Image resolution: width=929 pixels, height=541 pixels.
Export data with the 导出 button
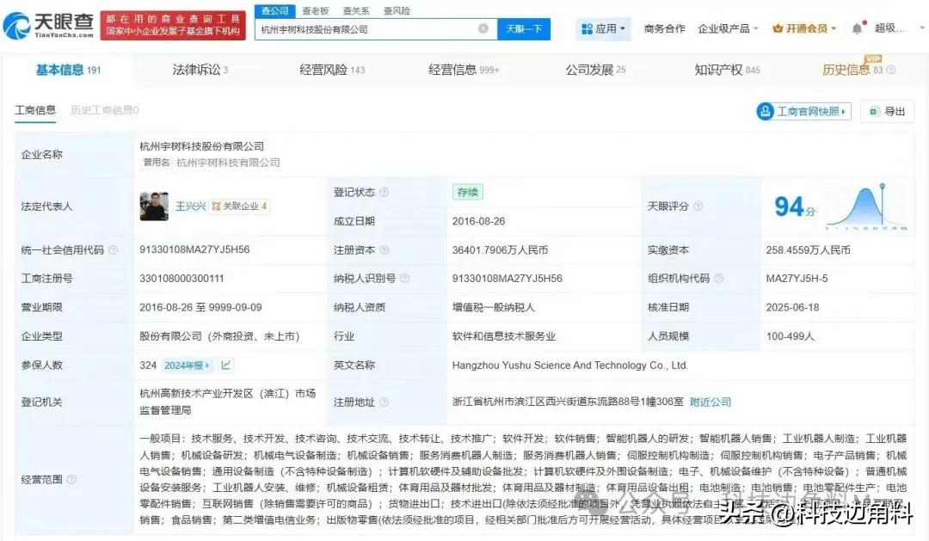tap(888, 112)
